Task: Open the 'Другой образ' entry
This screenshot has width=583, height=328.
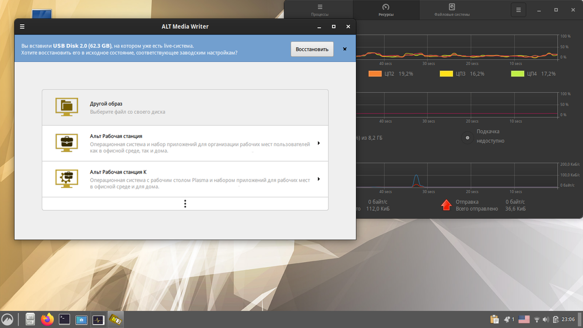Action: 185,107
